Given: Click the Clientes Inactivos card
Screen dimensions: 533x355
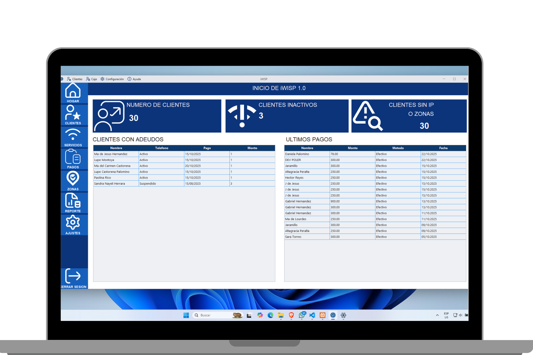Looking at the screenshot, I should pyautogui.click(x=287, y=116).
